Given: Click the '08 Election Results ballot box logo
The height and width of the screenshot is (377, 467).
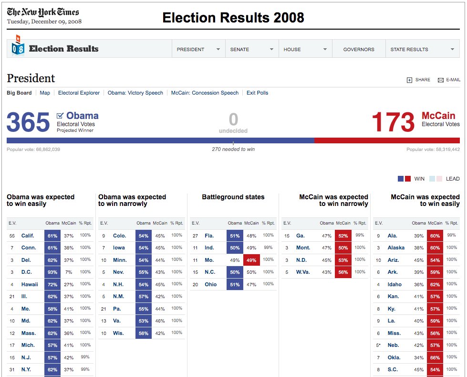Looking at the screenshot, I should click(18, 45).
